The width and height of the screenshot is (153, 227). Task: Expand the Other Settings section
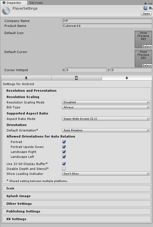[77, 204]
